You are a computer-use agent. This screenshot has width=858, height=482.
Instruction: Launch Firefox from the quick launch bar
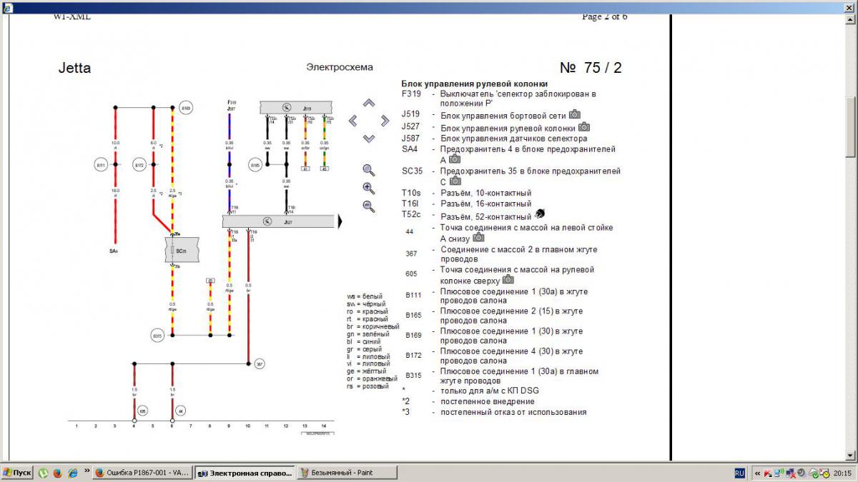57,473
